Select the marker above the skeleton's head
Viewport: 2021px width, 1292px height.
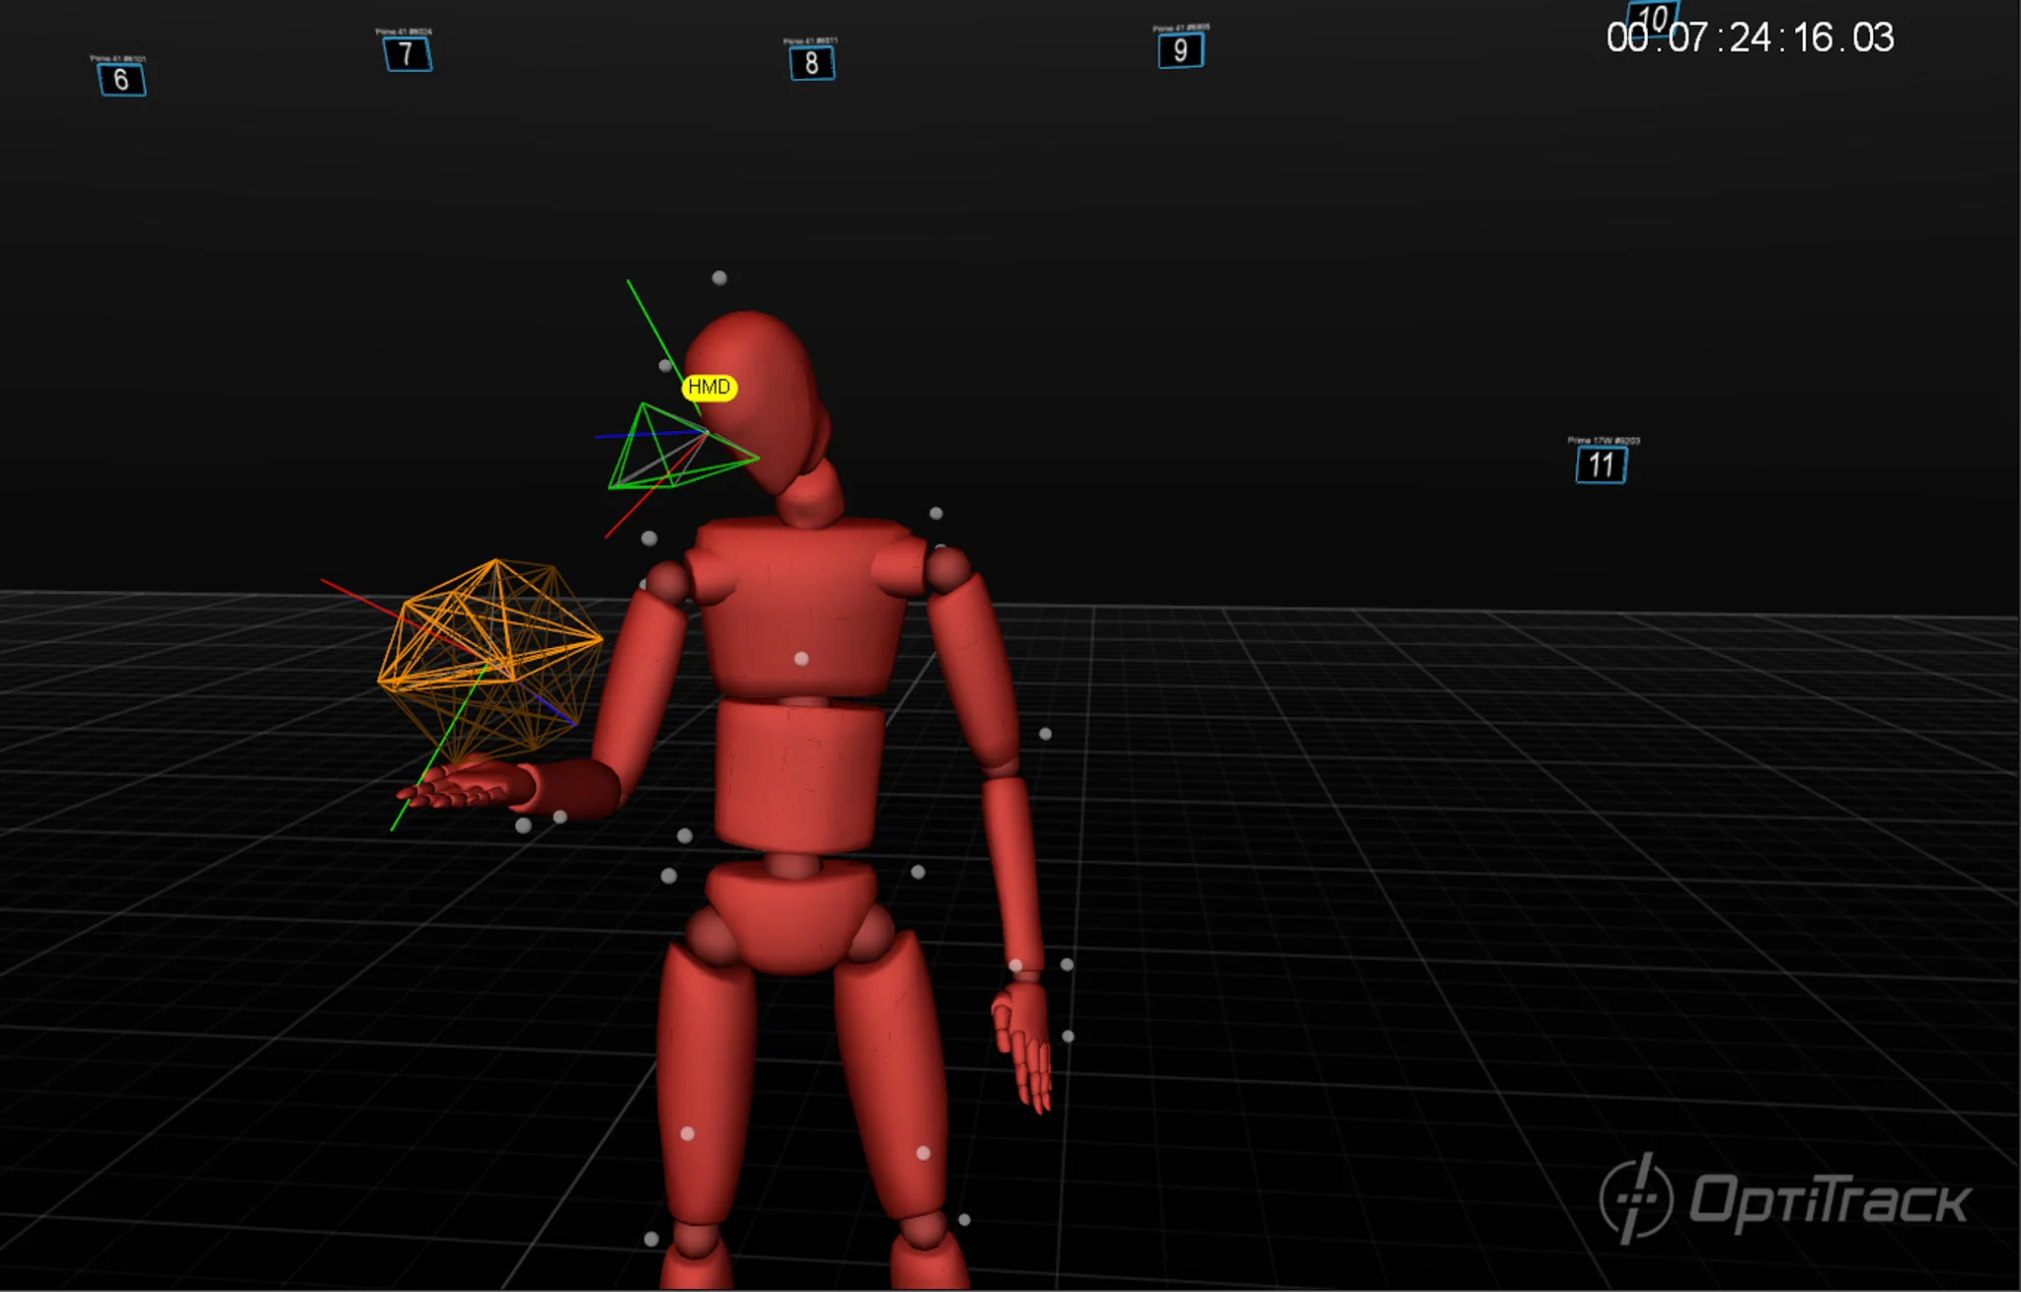tap(719, 278)
